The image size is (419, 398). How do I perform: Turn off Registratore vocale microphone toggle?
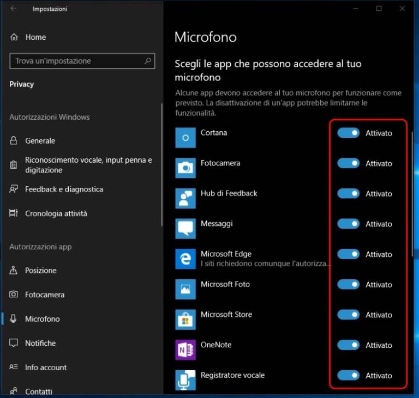point(348,375)
